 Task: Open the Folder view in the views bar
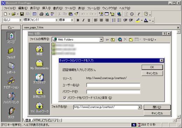(11, 53)
